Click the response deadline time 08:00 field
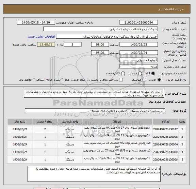 (x=100, y=44)
